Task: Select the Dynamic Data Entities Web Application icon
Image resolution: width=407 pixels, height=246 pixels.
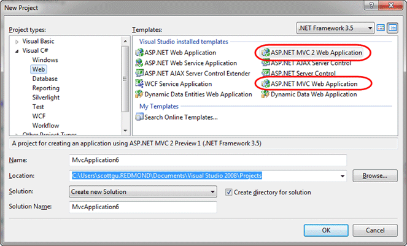Action: 139,94
